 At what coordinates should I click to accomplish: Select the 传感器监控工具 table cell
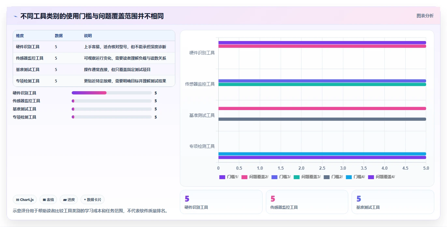click(x=30, y=58)
